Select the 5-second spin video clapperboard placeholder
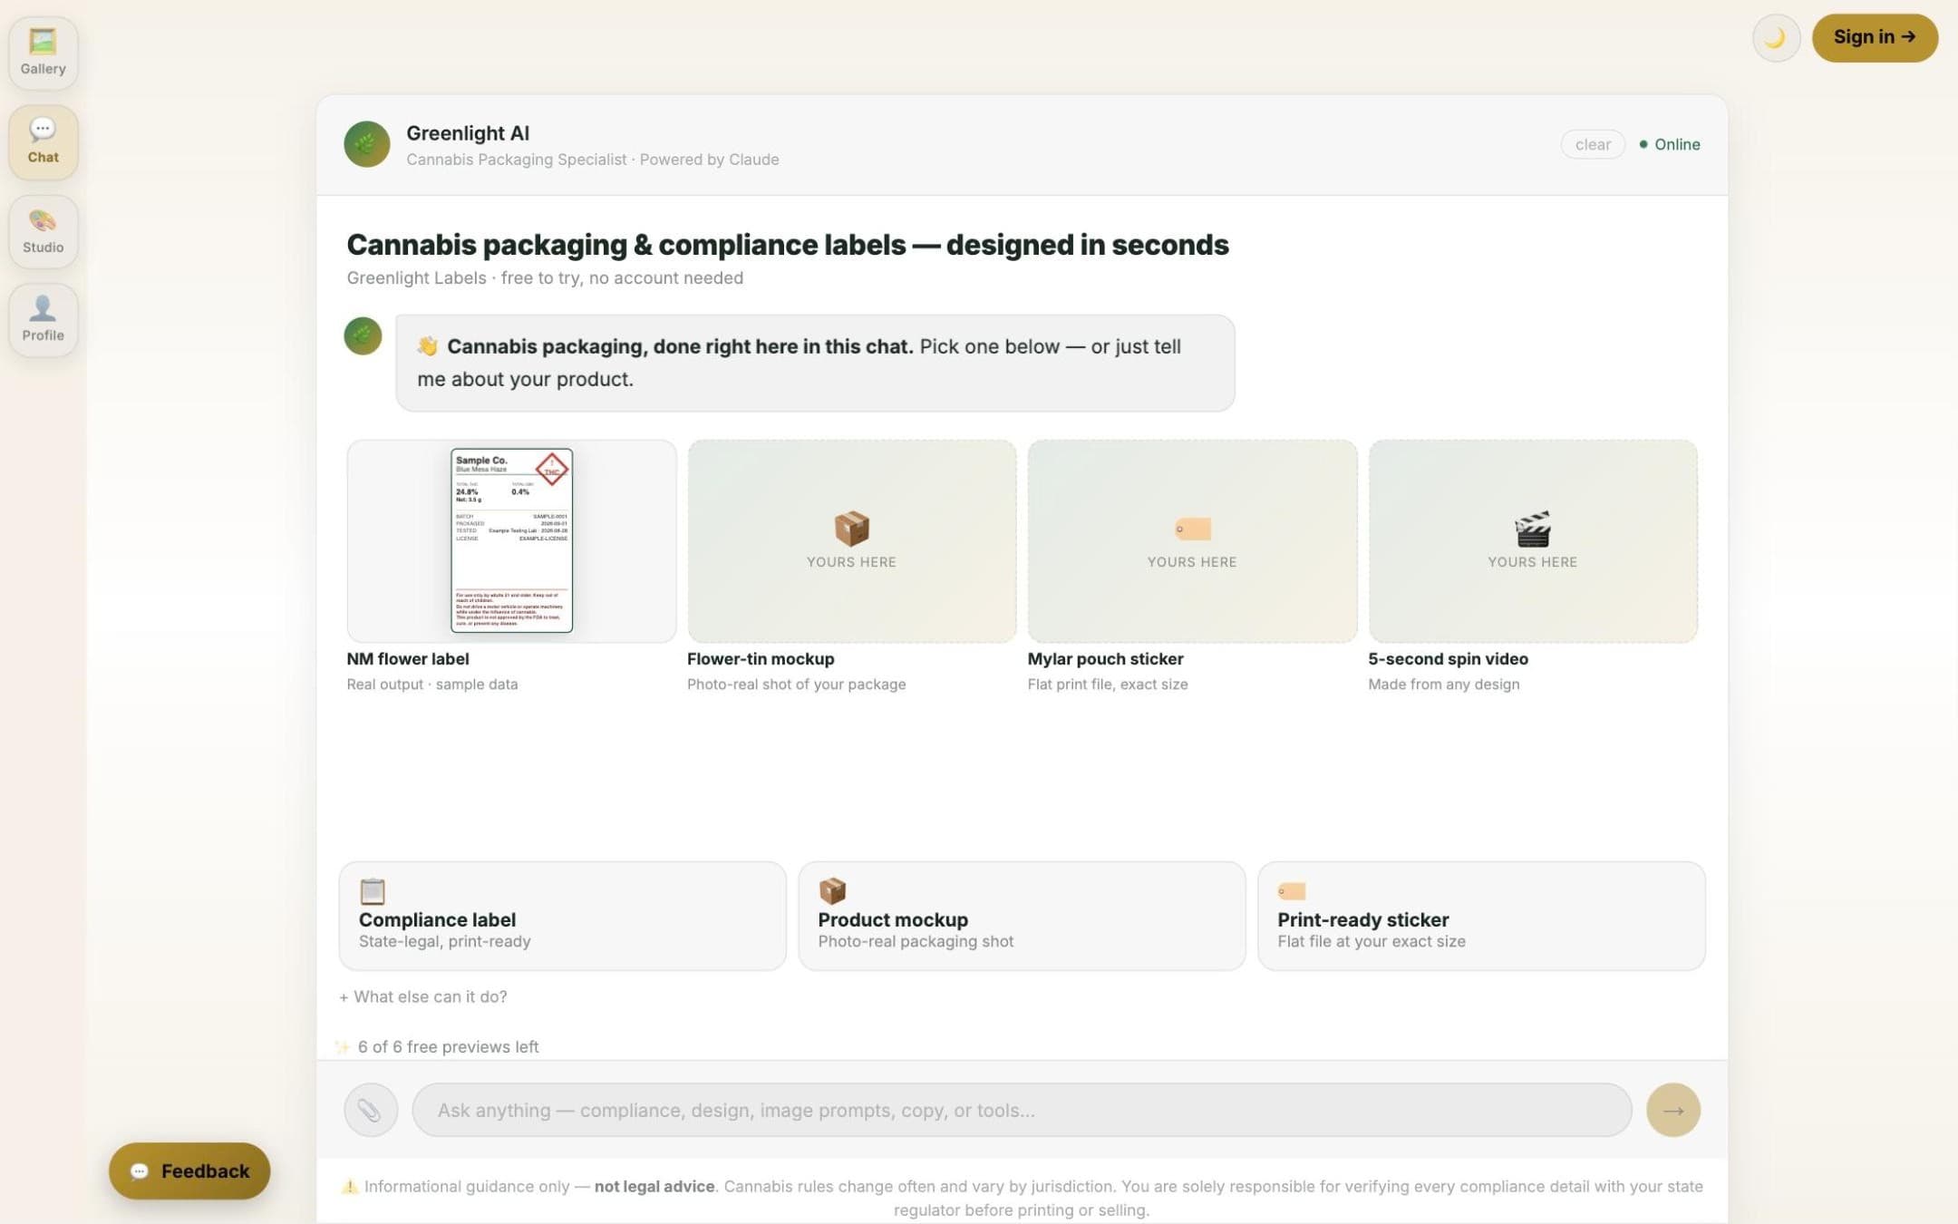 (x=1532, y=541)
